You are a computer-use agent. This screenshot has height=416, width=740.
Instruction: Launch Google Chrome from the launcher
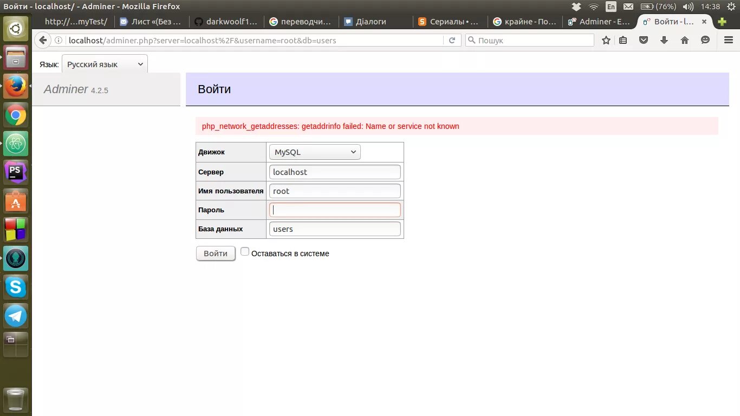[16, 115]
